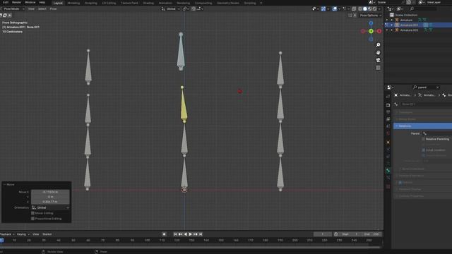Toggle Local Location checkbox
This screenshot has height=254, width=452.
[x=424, y=150]
